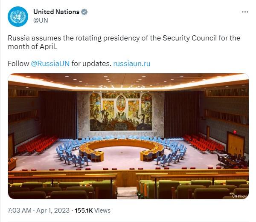Click "month of April." text line
This screenshot has height=222, width=256.
pyautogui.click(x=32, y=46)
